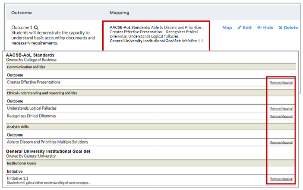The height and width of the screenshot is (190, 303).
Task: Click the magnifier icon beside Outcome 1
Action: [x=36, y=28]
